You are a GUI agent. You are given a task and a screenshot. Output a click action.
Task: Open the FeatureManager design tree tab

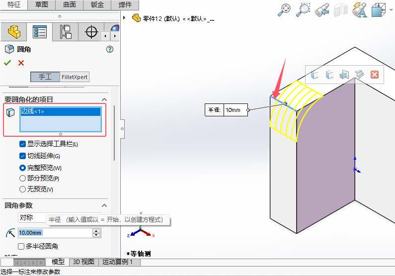(14, 32)
